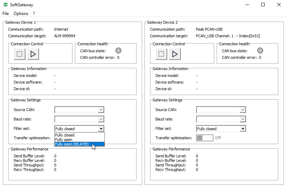Screen dimensions: 287x188
Task: Pick Fully closed in the open filter list
Action: point(65,135)
